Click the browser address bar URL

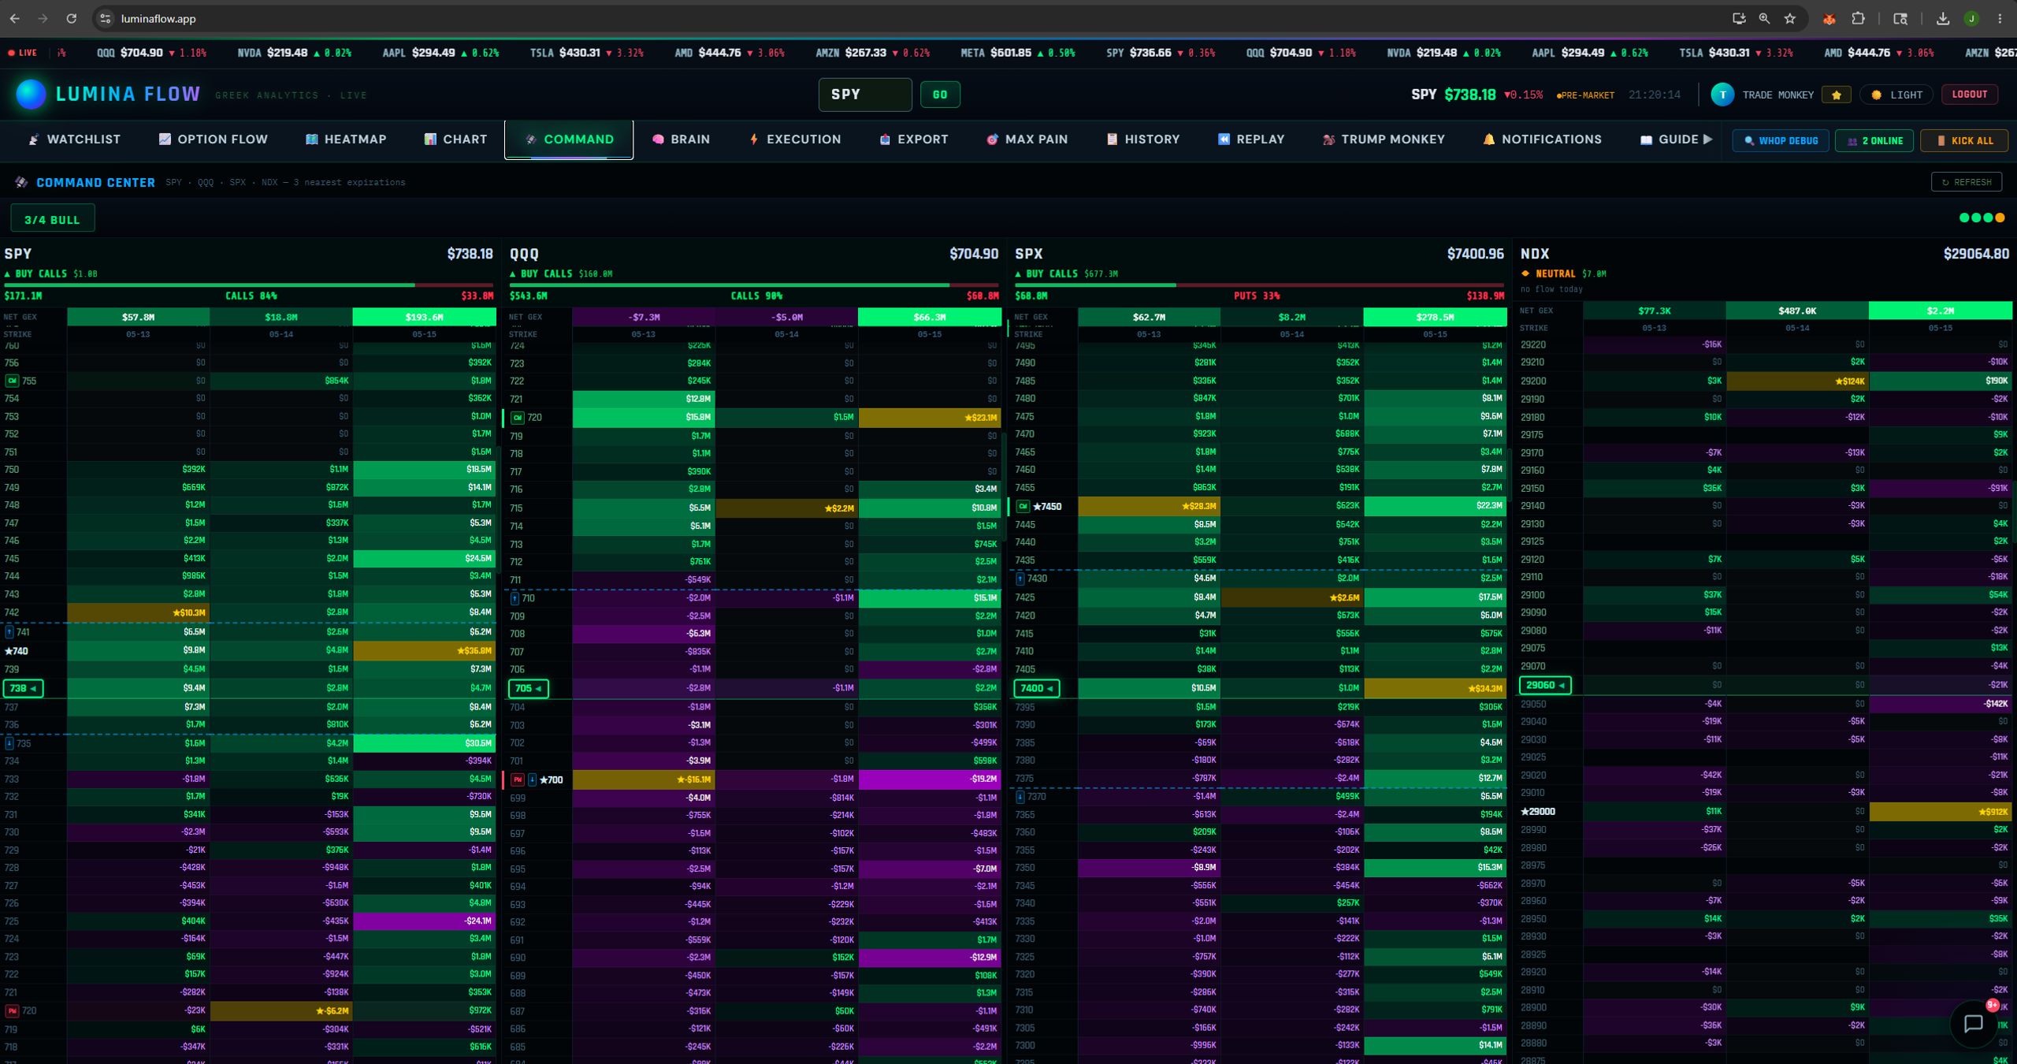(x=158, y=18)
